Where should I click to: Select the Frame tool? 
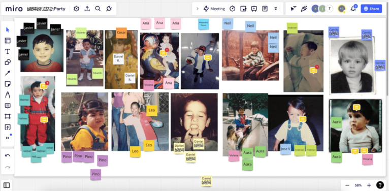pos(8,116)
